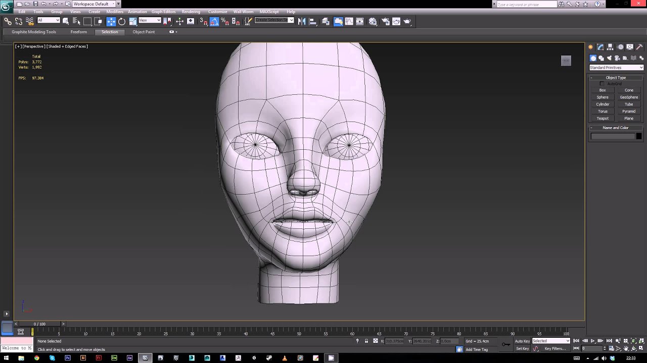Choose the Rectangular Selection Region tool
647x363 pixels.
(87, 21)
